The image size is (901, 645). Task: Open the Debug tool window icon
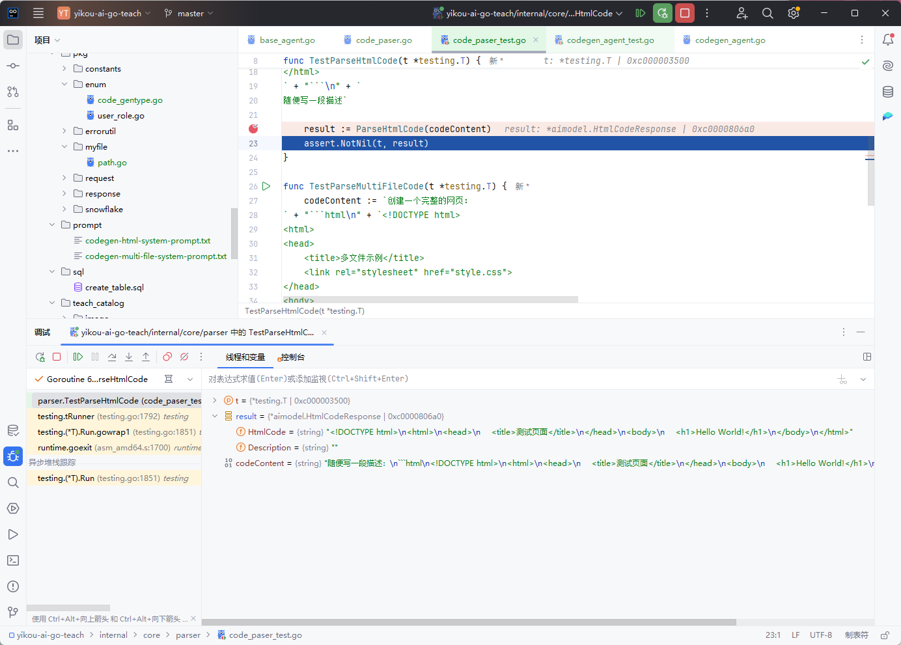13,456
